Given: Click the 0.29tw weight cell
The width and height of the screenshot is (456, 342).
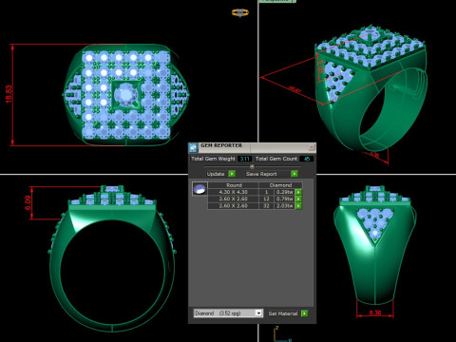Looking at the screenshot, I should [x=284, y=192].
